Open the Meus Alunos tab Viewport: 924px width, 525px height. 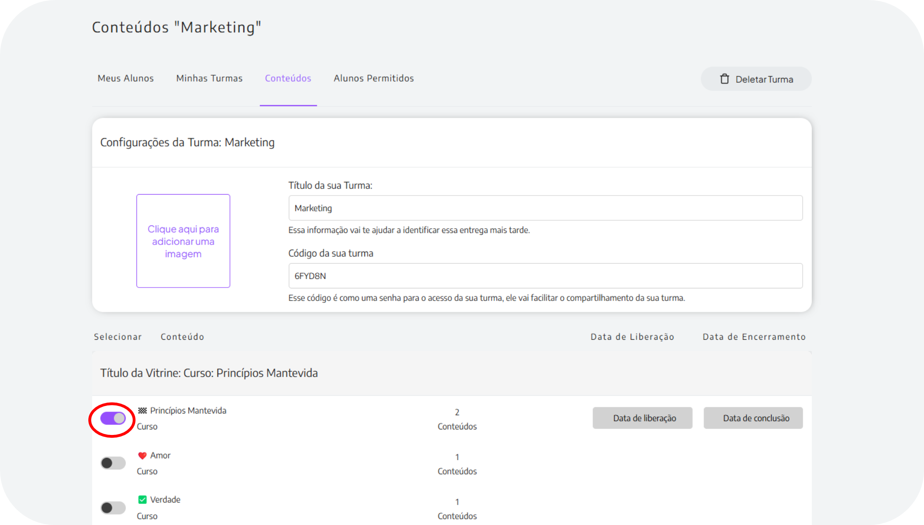pos(126,78)
